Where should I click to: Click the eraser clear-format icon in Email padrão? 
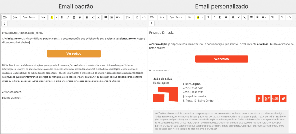pyautogui.click(x=80, y=17)
